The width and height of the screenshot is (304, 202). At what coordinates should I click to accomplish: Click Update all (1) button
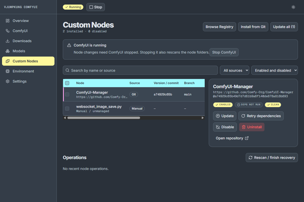pyautogui.click(x=284, y=27)
